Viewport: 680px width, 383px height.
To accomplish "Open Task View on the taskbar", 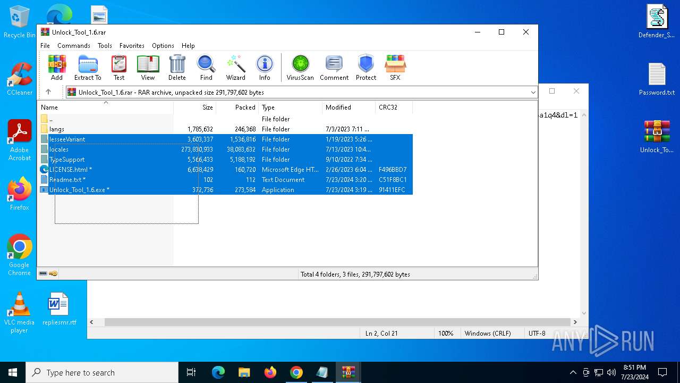I will tap(191, 372).
